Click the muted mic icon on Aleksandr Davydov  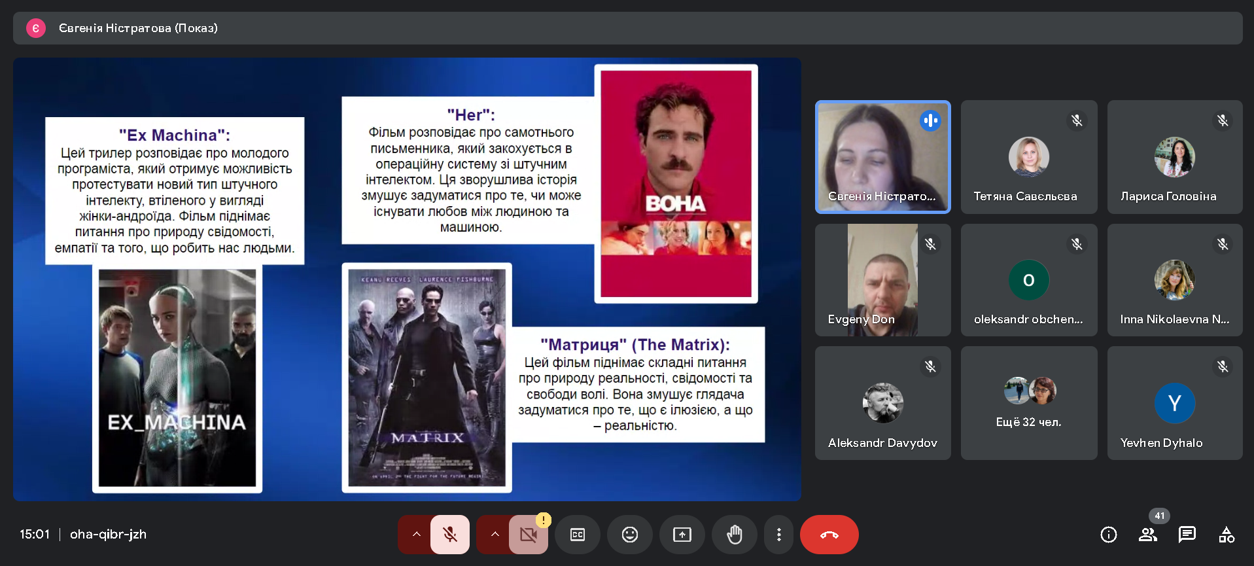[930, 366]
